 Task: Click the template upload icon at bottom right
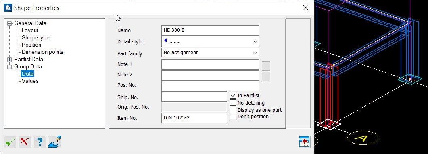coord(304,142)
